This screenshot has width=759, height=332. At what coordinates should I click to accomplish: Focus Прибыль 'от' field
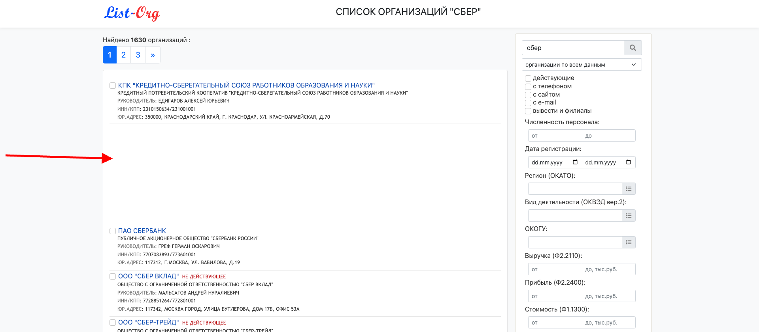(x=555, y=296)
